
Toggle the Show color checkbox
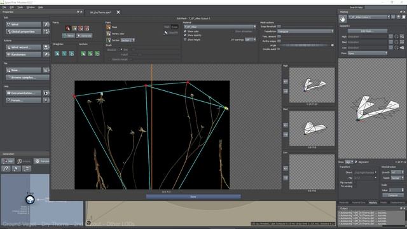185,31
